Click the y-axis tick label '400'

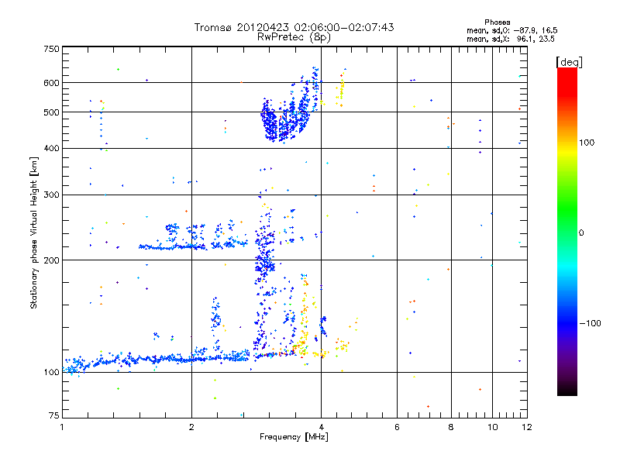[x=51, y=149]
